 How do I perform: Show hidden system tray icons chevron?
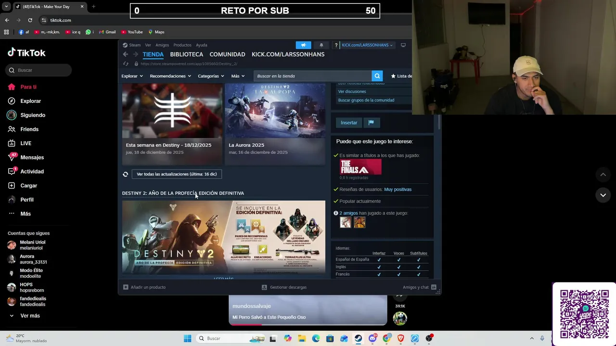532,338
